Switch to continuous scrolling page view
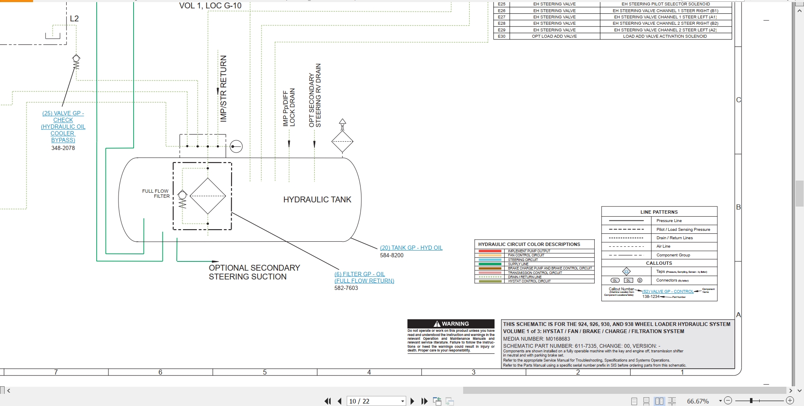804x406 pixels. click(646, 401)
